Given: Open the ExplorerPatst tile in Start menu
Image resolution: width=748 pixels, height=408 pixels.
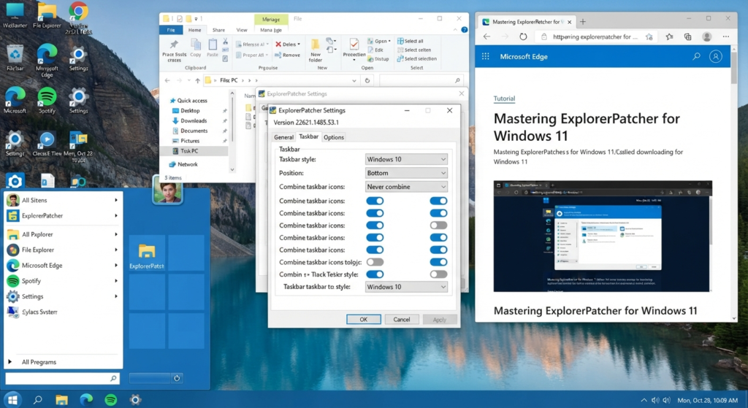Looking at the screenshot, I should [147, 253].
